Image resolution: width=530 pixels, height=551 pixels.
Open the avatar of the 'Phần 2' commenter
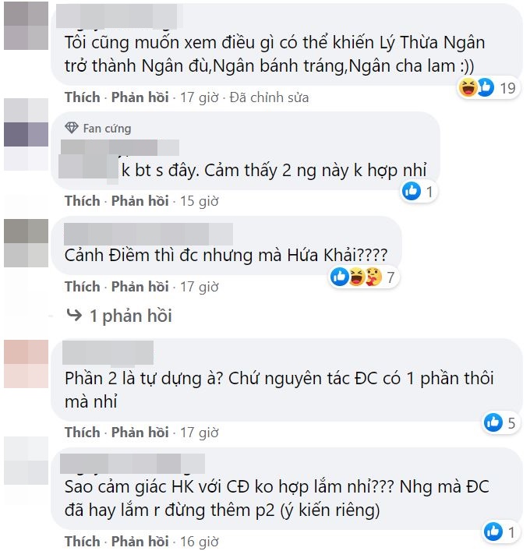pyautogui.click(x=26, y=364)
